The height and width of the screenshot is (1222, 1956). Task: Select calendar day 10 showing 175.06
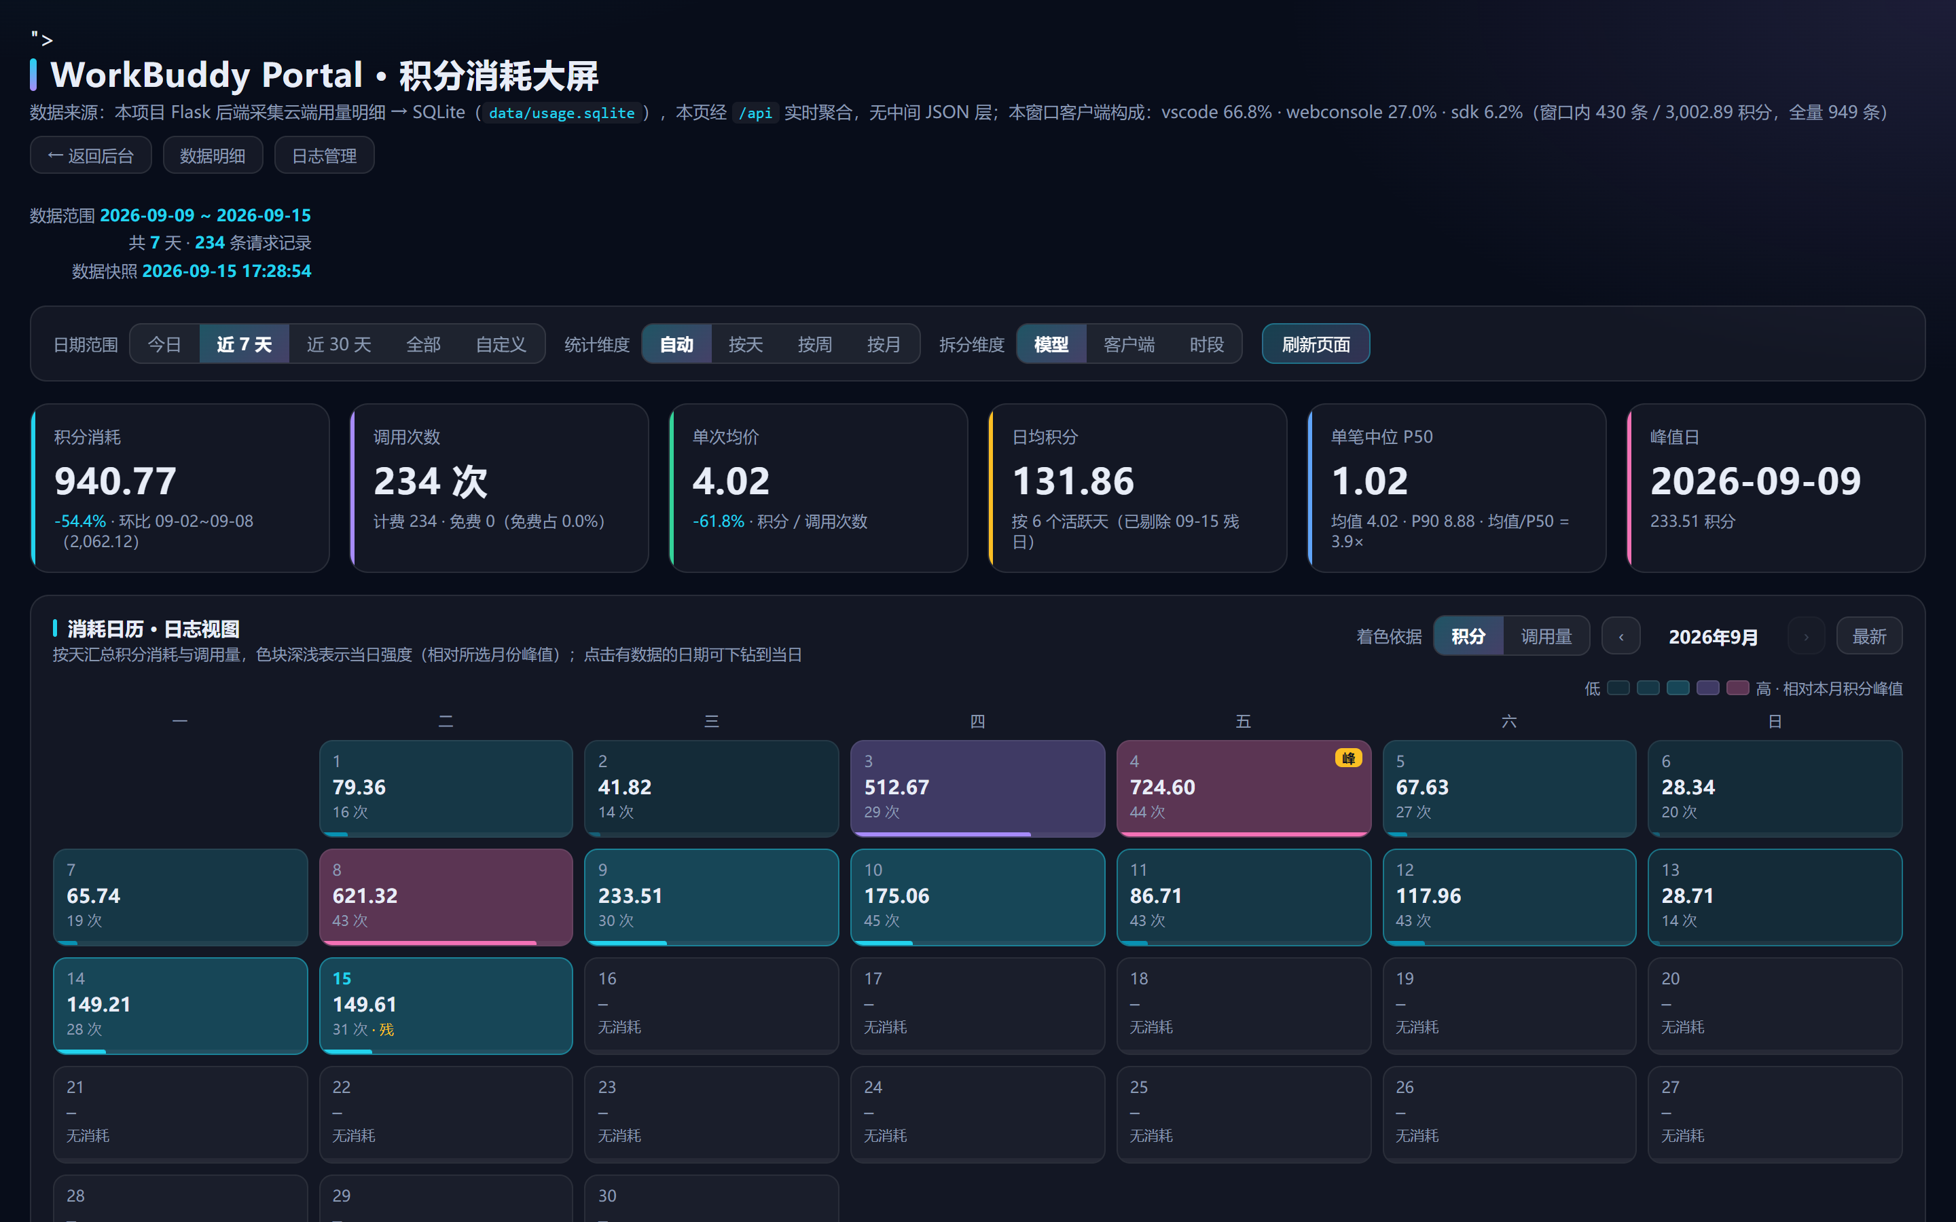977,897
